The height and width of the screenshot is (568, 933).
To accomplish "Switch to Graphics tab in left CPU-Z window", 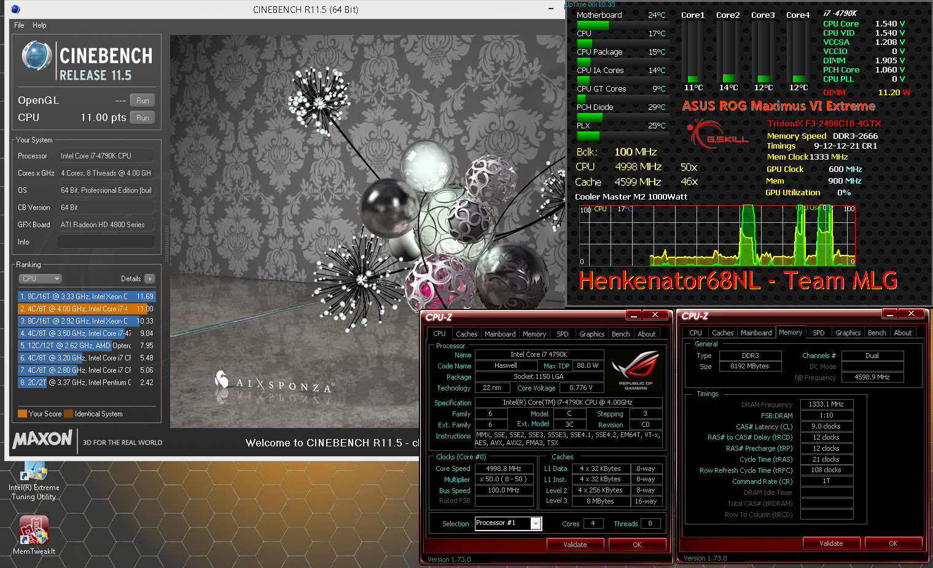I will (592, 334).
